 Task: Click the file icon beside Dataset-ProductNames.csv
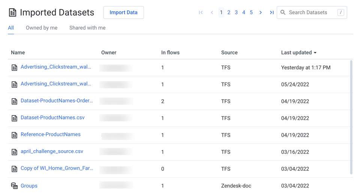tap(14, 118)
